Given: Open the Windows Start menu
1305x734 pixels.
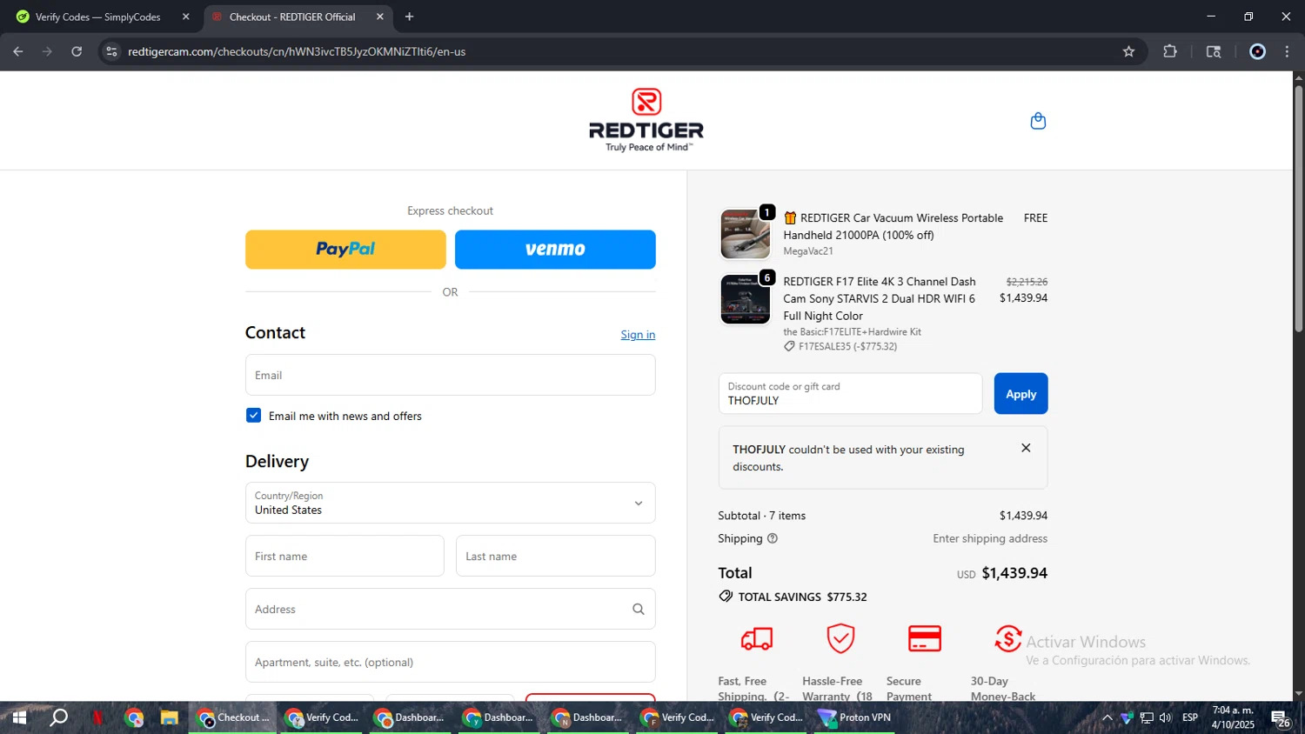Looking at the screenshot, I should tap(18, 717).
